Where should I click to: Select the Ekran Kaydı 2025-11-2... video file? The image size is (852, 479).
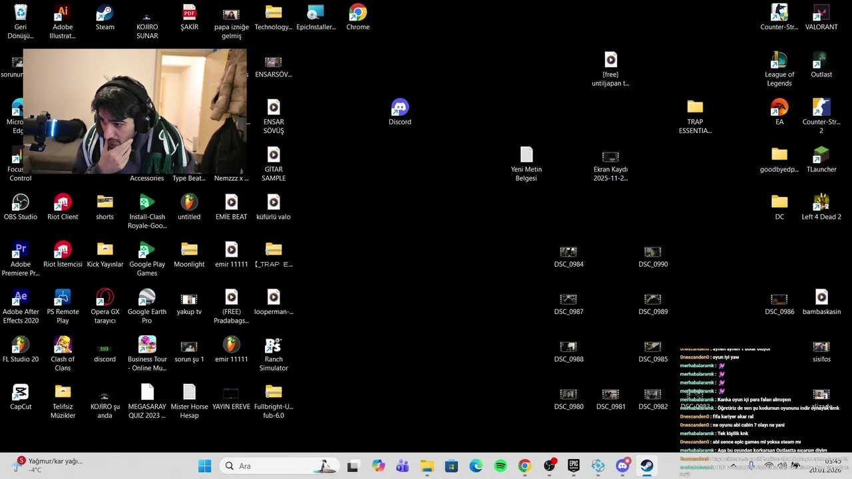[610, 164]
